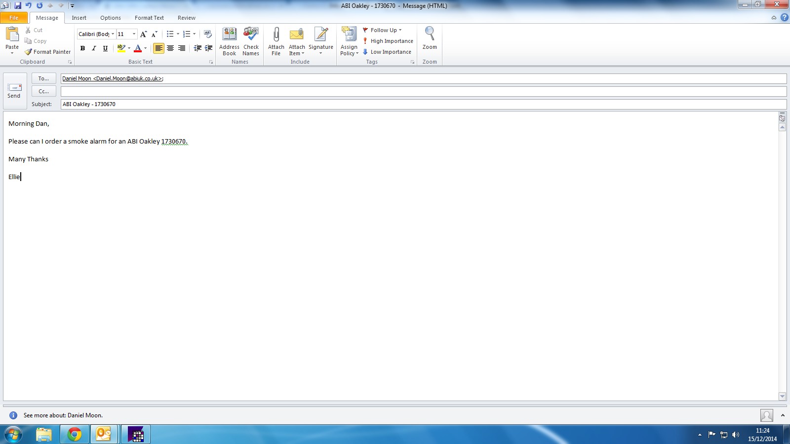Activate the Format Painter tool

(47, 52)
